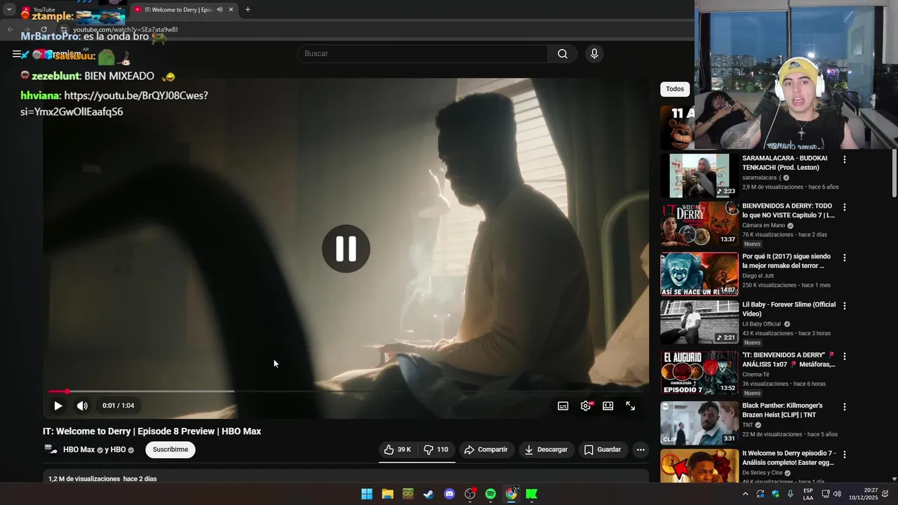Open Por qué It (2017) video title
This screenshot has width=898, height=505.
click(x=786, y=261)
